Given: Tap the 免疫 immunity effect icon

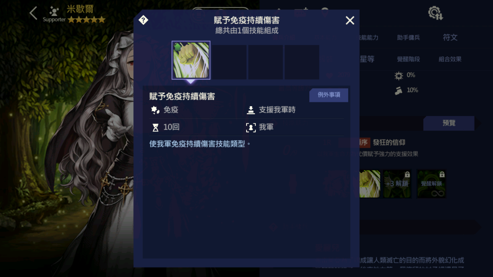Looking at the screenshot, I should tap(155, 110).
